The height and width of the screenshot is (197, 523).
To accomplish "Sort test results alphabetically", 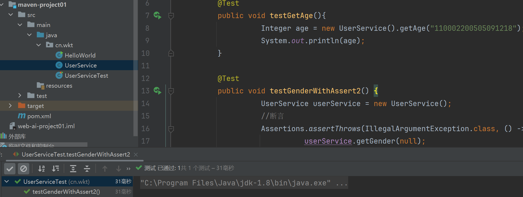I will tap(41, 169).
